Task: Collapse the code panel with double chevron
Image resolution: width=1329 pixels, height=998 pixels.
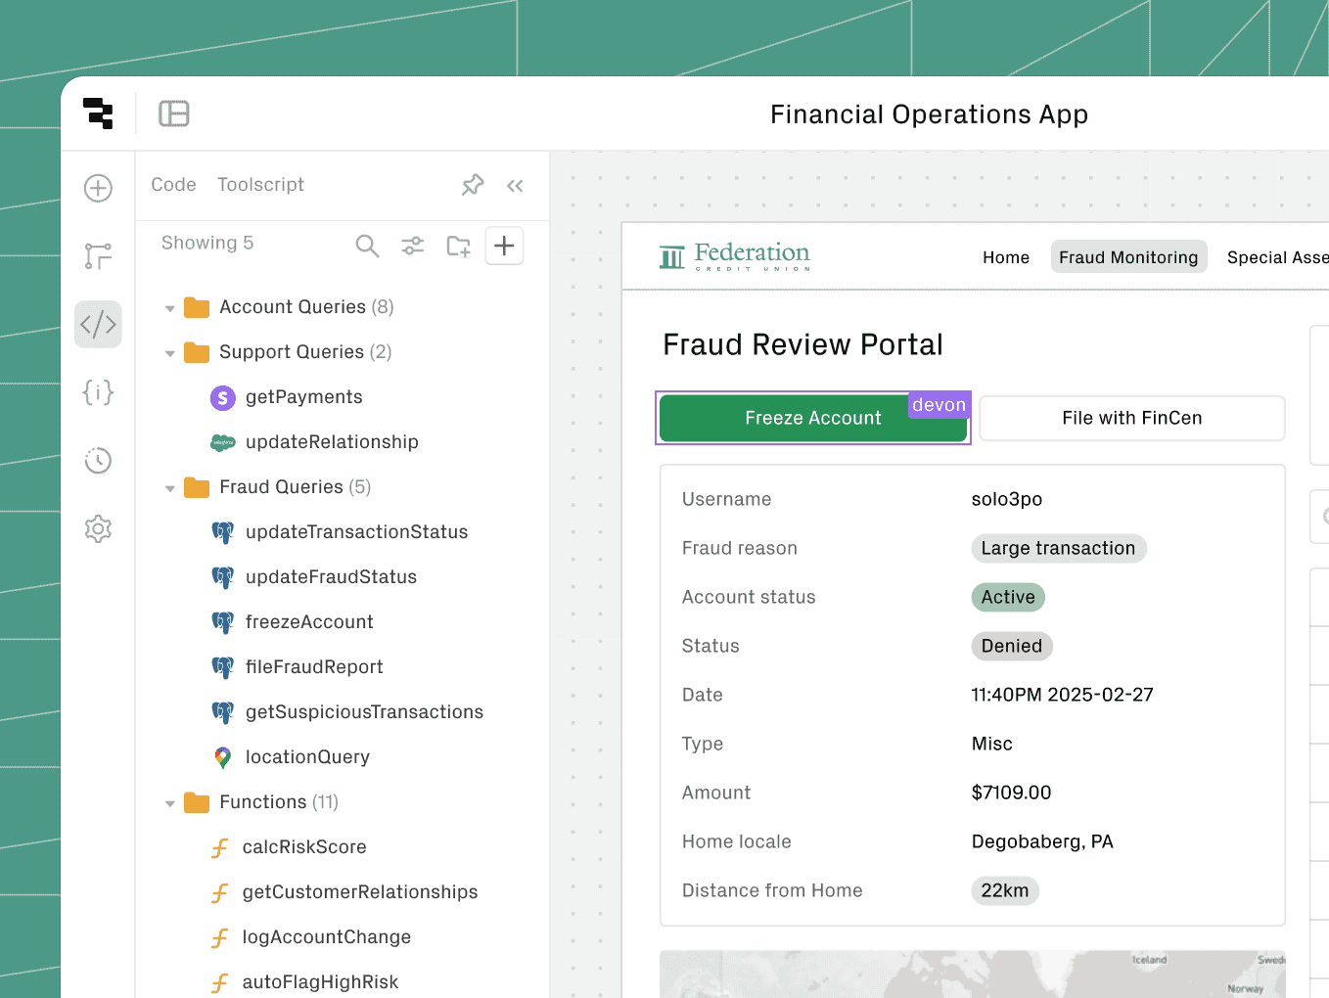Action: [x=515, y=186]
